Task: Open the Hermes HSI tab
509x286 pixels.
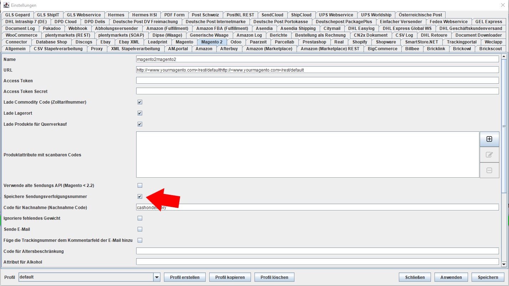Action: pos(144,15)
